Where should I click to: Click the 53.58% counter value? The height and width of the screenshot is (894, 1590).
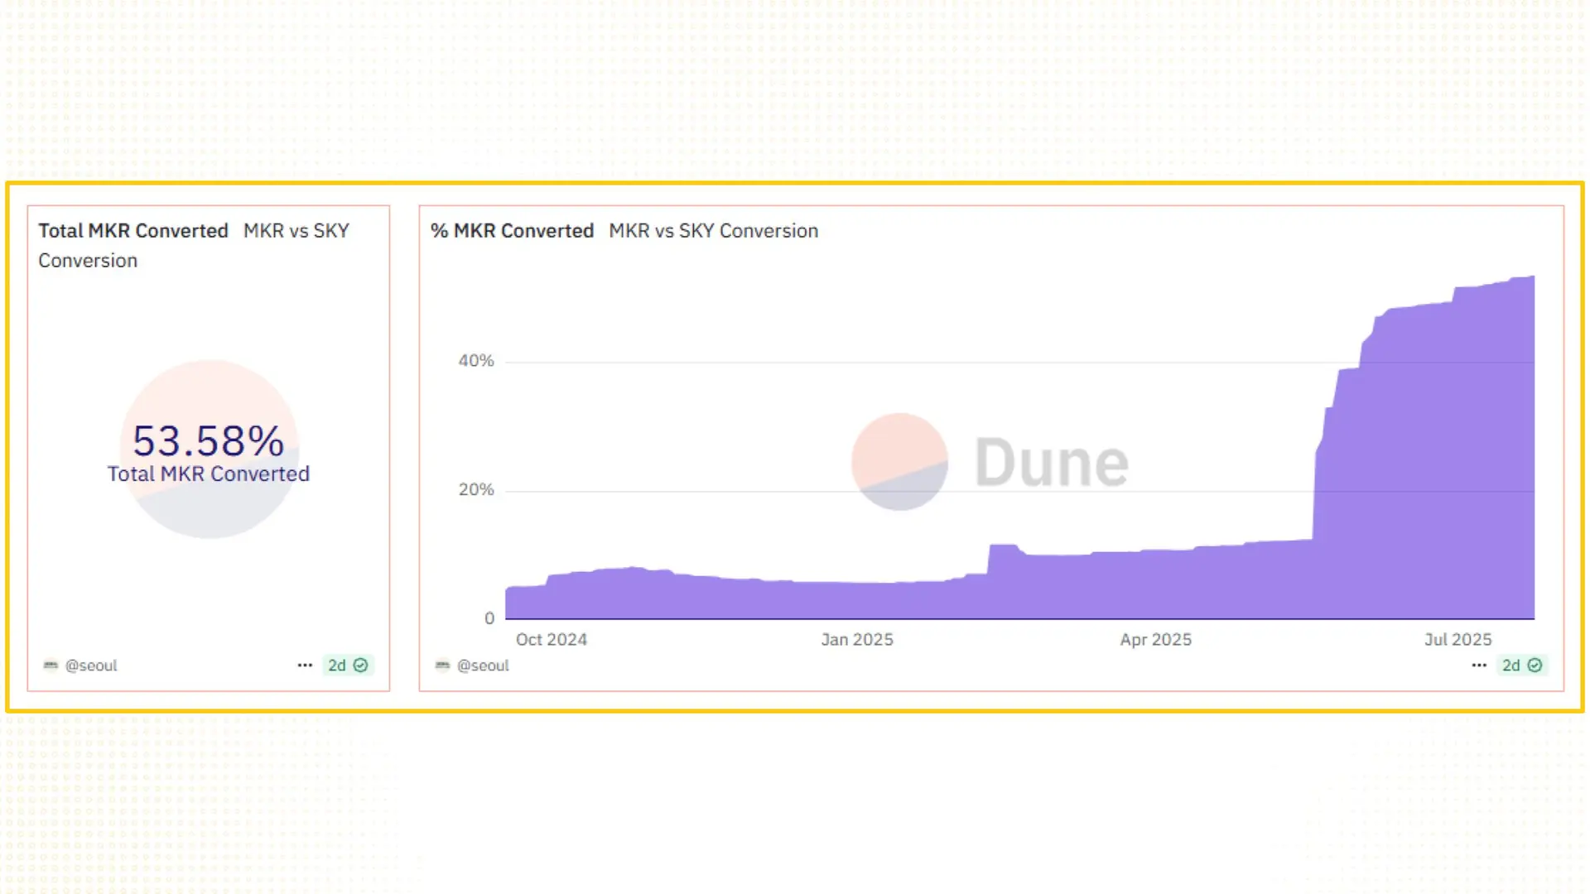[x=209, y=440]
